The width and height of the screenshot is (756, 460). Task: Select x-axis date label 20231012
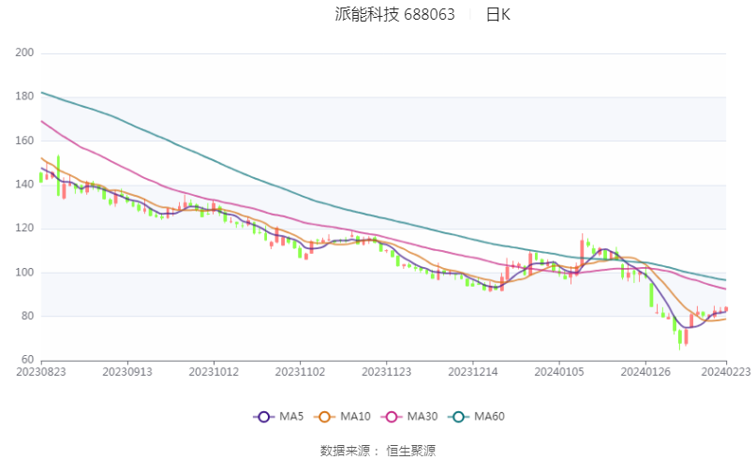(214, 372)
